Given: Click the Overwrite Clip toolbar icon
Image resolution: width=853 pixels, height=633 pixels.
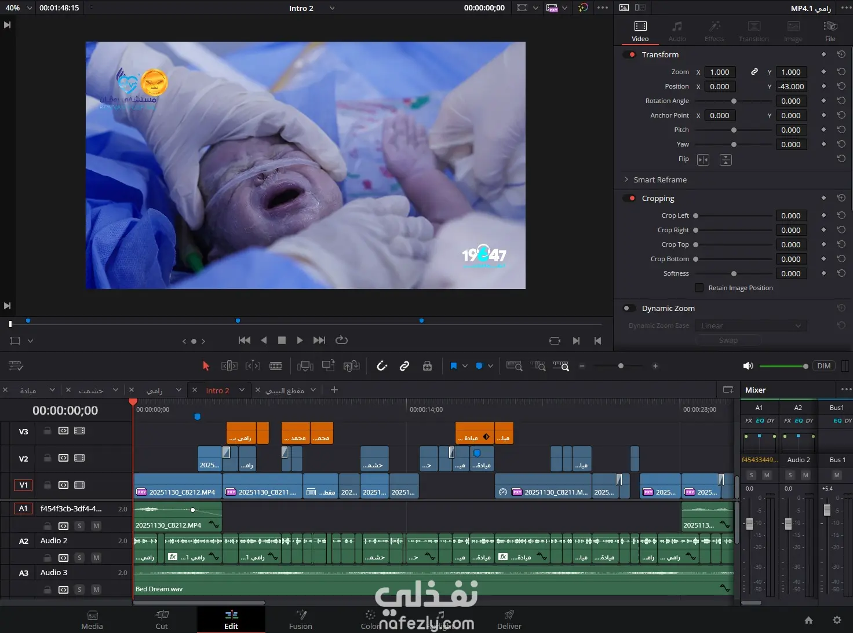Looking at the screenshot, I should point(329,365).
